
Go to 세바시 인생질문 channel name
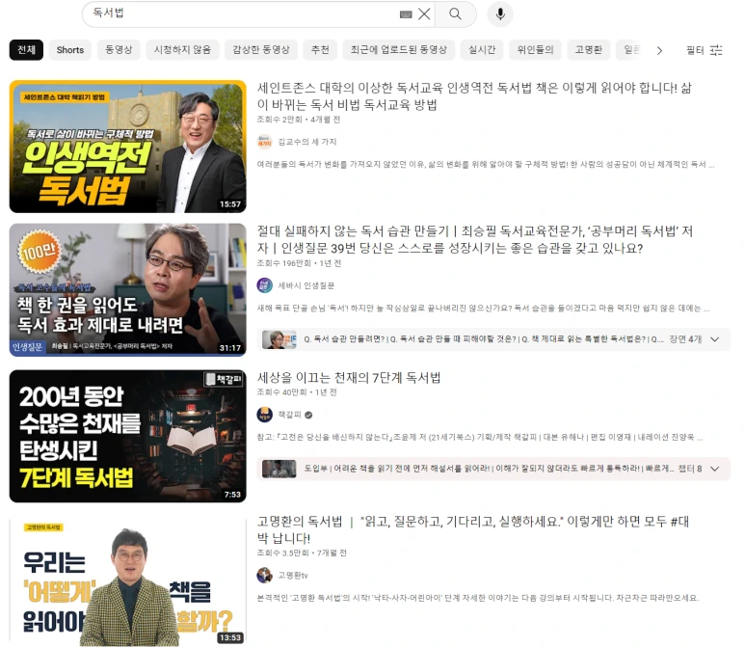click(x=306, y=285)
